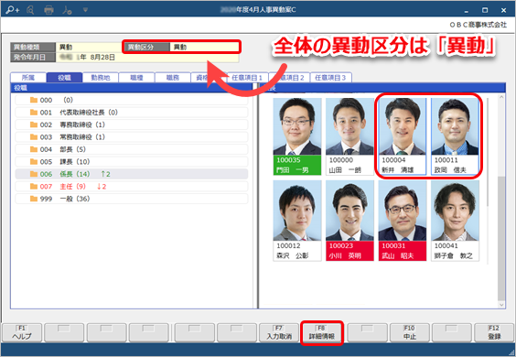This screenshot has height=357, width=516.
Task: Select employee card 100023 小川 英明
Action: click(349, 221)
